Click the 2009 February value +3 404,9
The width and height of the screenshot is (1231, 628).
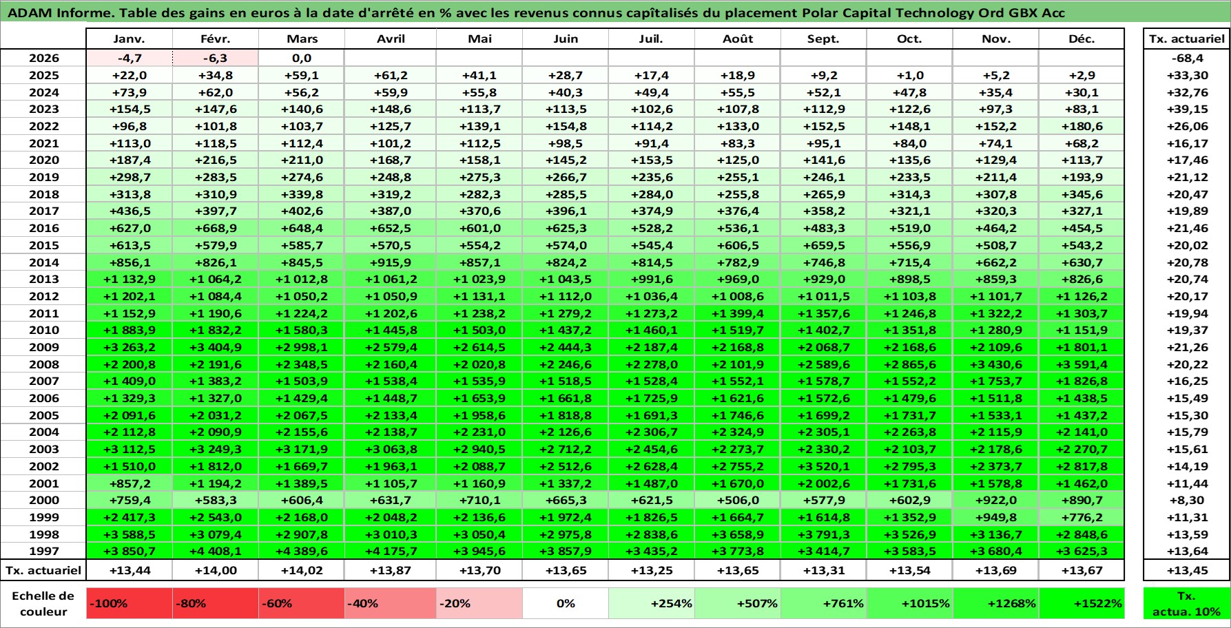(216, 347)
